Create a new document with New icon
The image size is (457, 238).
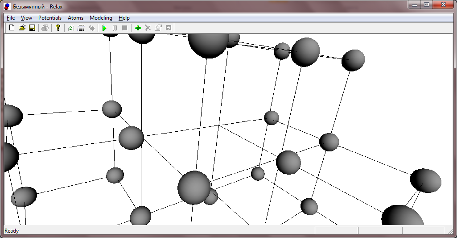12,28
